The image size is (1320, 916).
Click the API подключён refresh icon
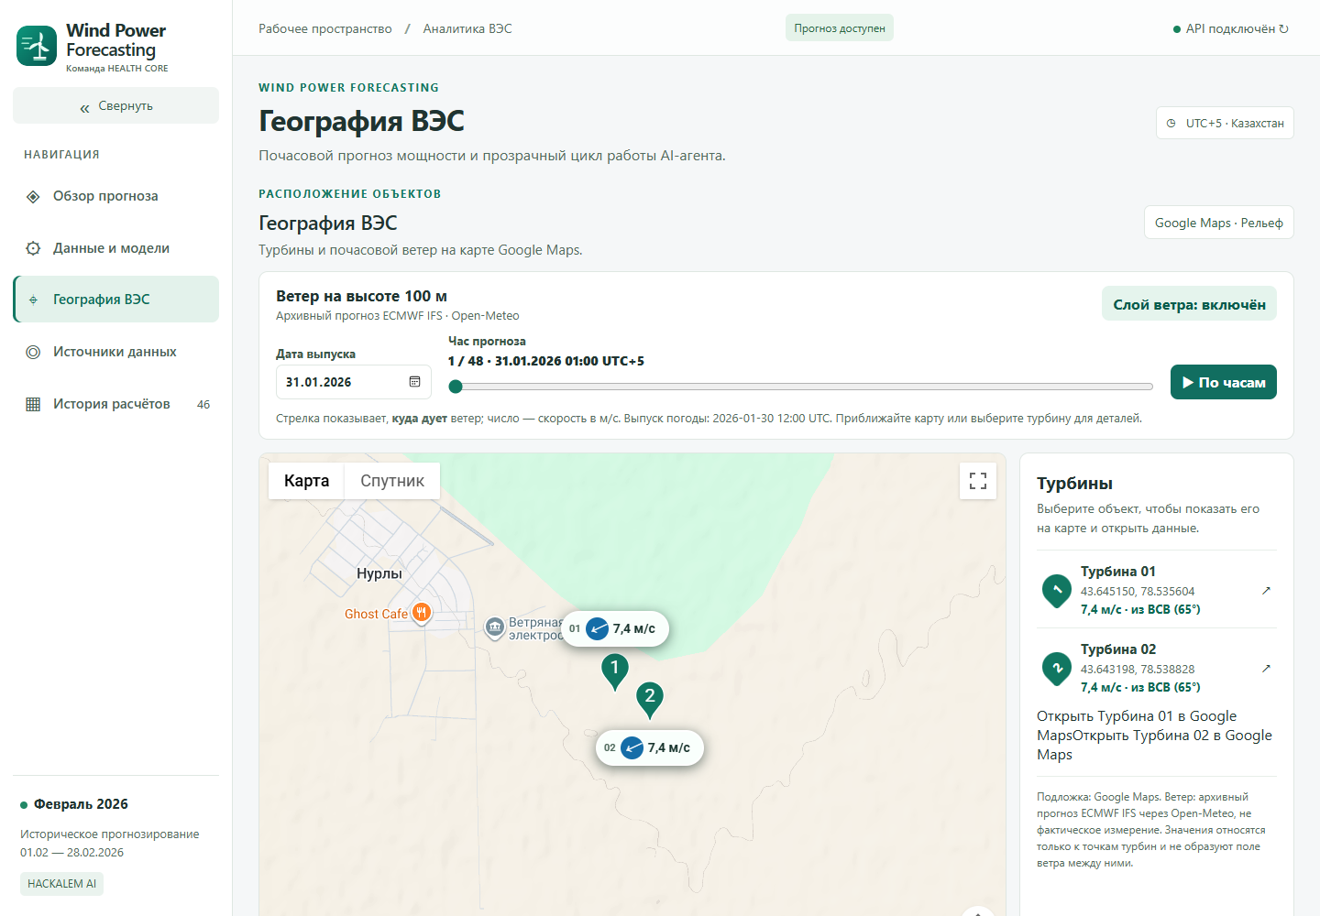(1283, 28)
